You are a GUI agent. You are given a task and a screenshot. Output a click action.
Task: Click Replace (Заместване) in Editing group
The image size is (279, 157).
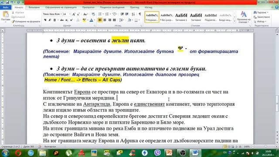[x=262, y=17]
